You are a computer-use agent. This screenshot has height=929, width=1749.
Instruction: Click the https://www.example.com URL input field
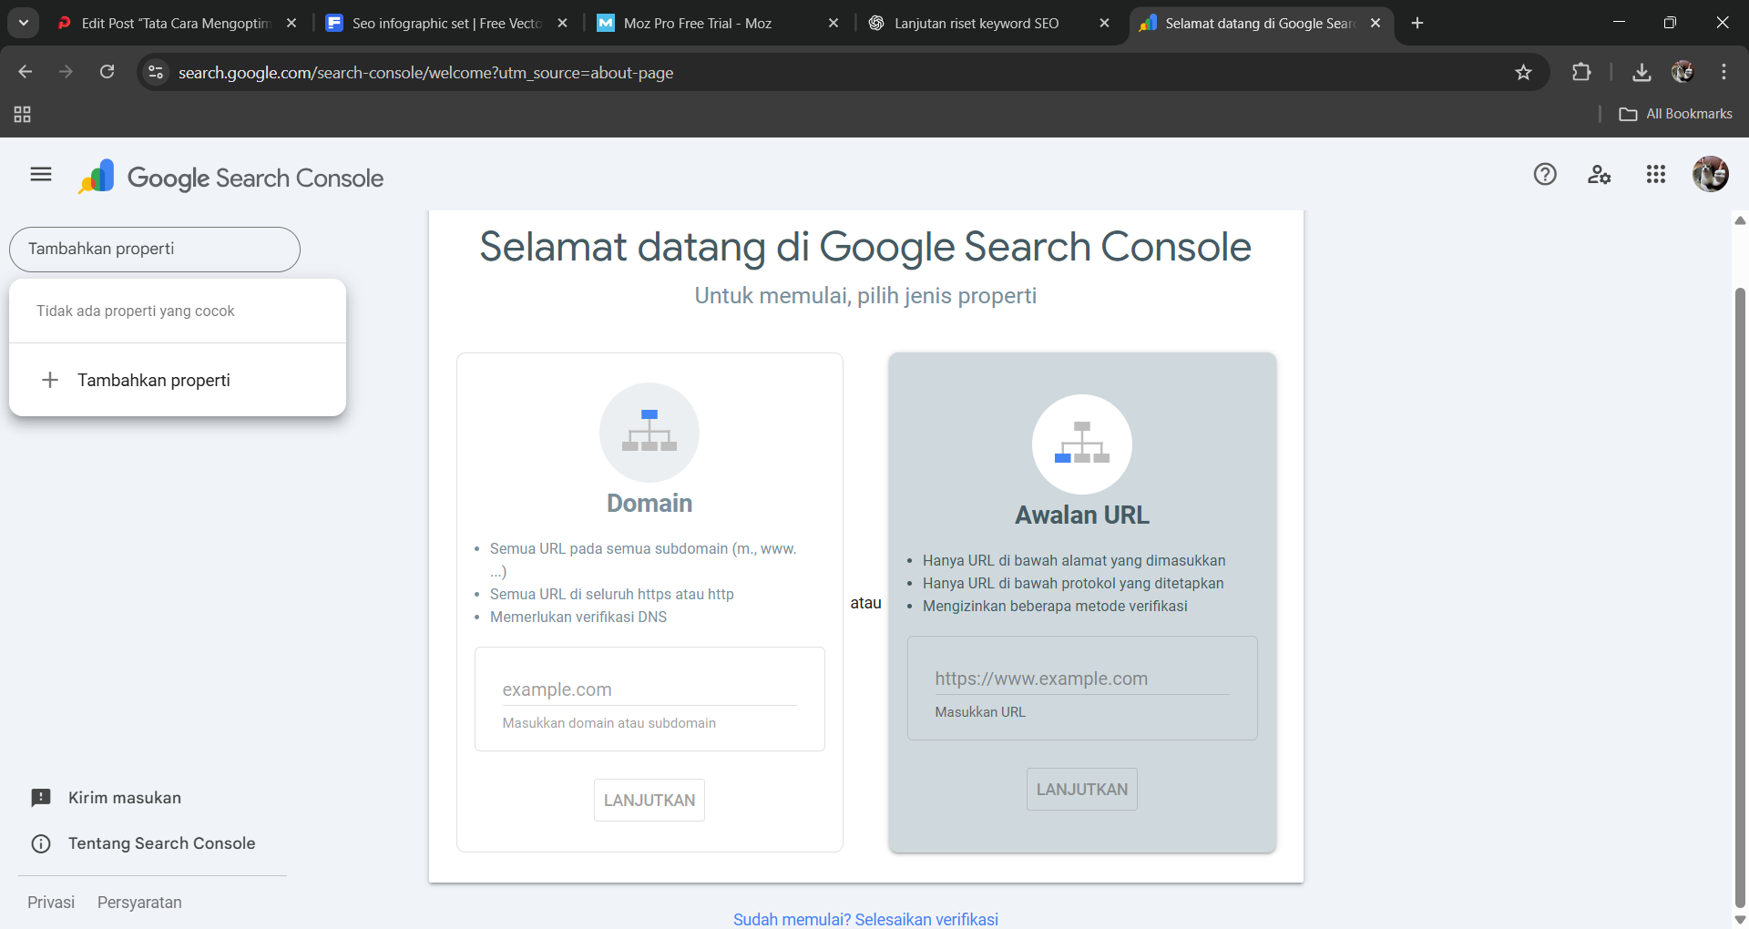(x=1082, y=679)
